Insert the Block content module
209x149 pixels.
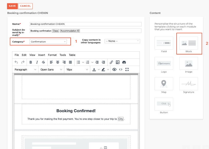(189, 43)
